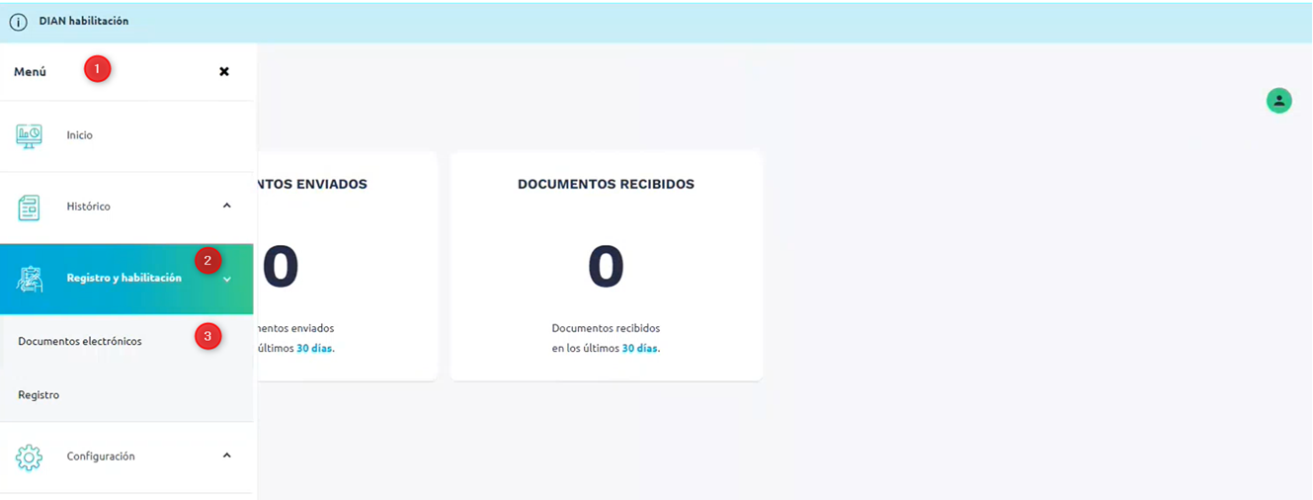This screenshot has width=1313, height=500.
Task: Click the Documentos recibidos heading
Action: click(606, 184)
